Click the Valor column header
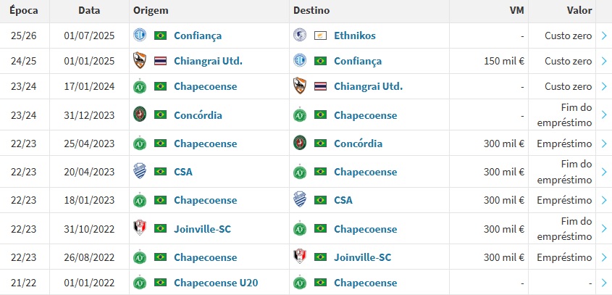This screenshot has height=295, width=612. coord(579,11)
